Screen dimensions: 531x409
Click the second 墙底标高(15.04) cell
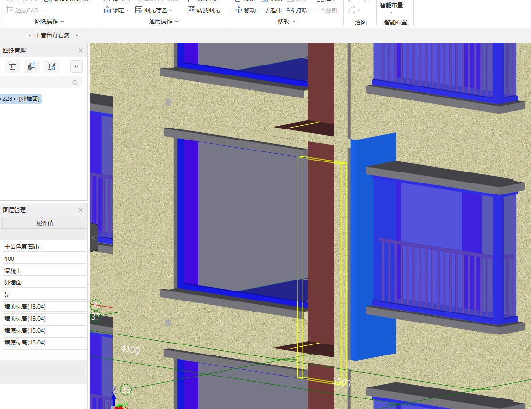coord(45,342)
